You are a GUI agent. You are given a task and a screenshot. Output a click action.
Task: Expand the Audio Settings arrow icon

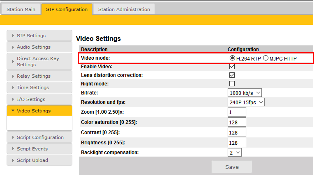(13, 47)
